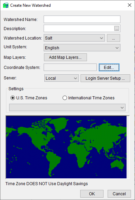
Task: Click the Coordinate System field
Action: (x=70, y=67)
